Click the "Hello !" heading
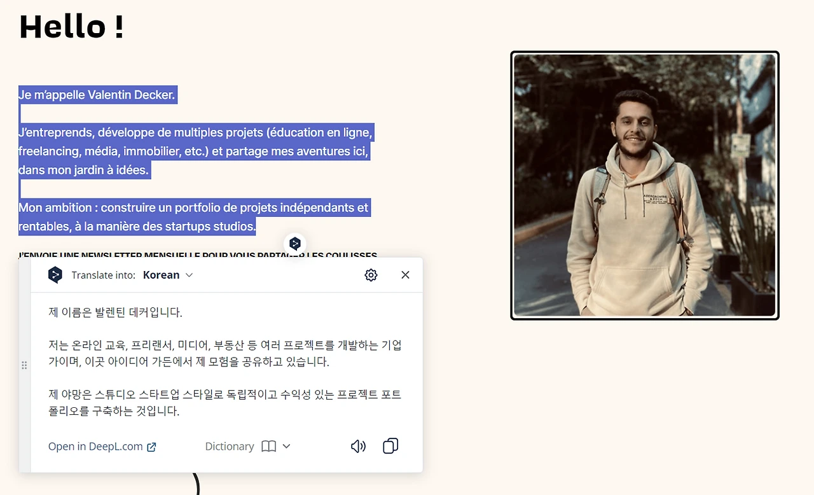Screen dimensions: 814x495 72,27
